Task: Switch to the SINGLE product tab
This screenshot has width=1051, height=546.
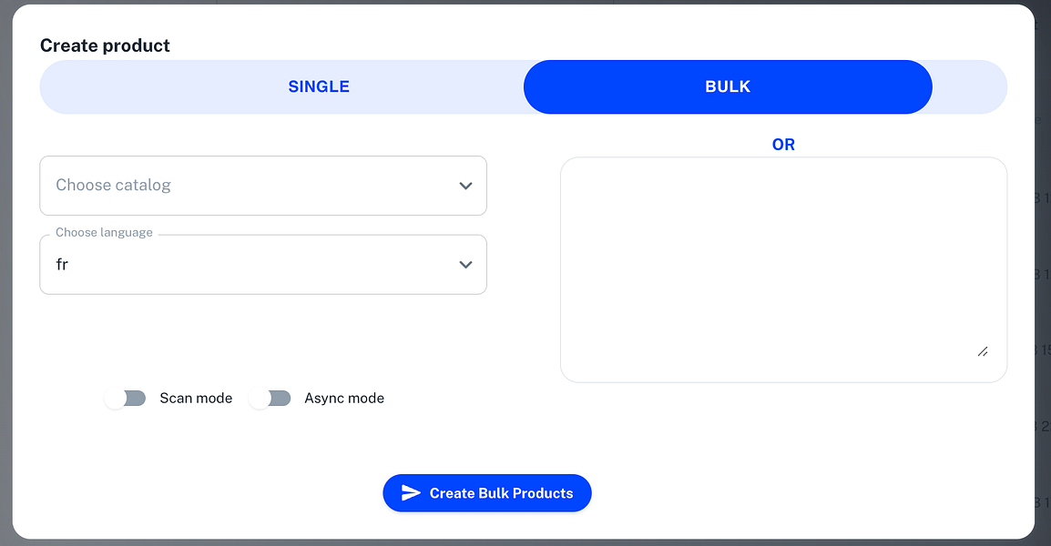Action: tap(319, 86)
